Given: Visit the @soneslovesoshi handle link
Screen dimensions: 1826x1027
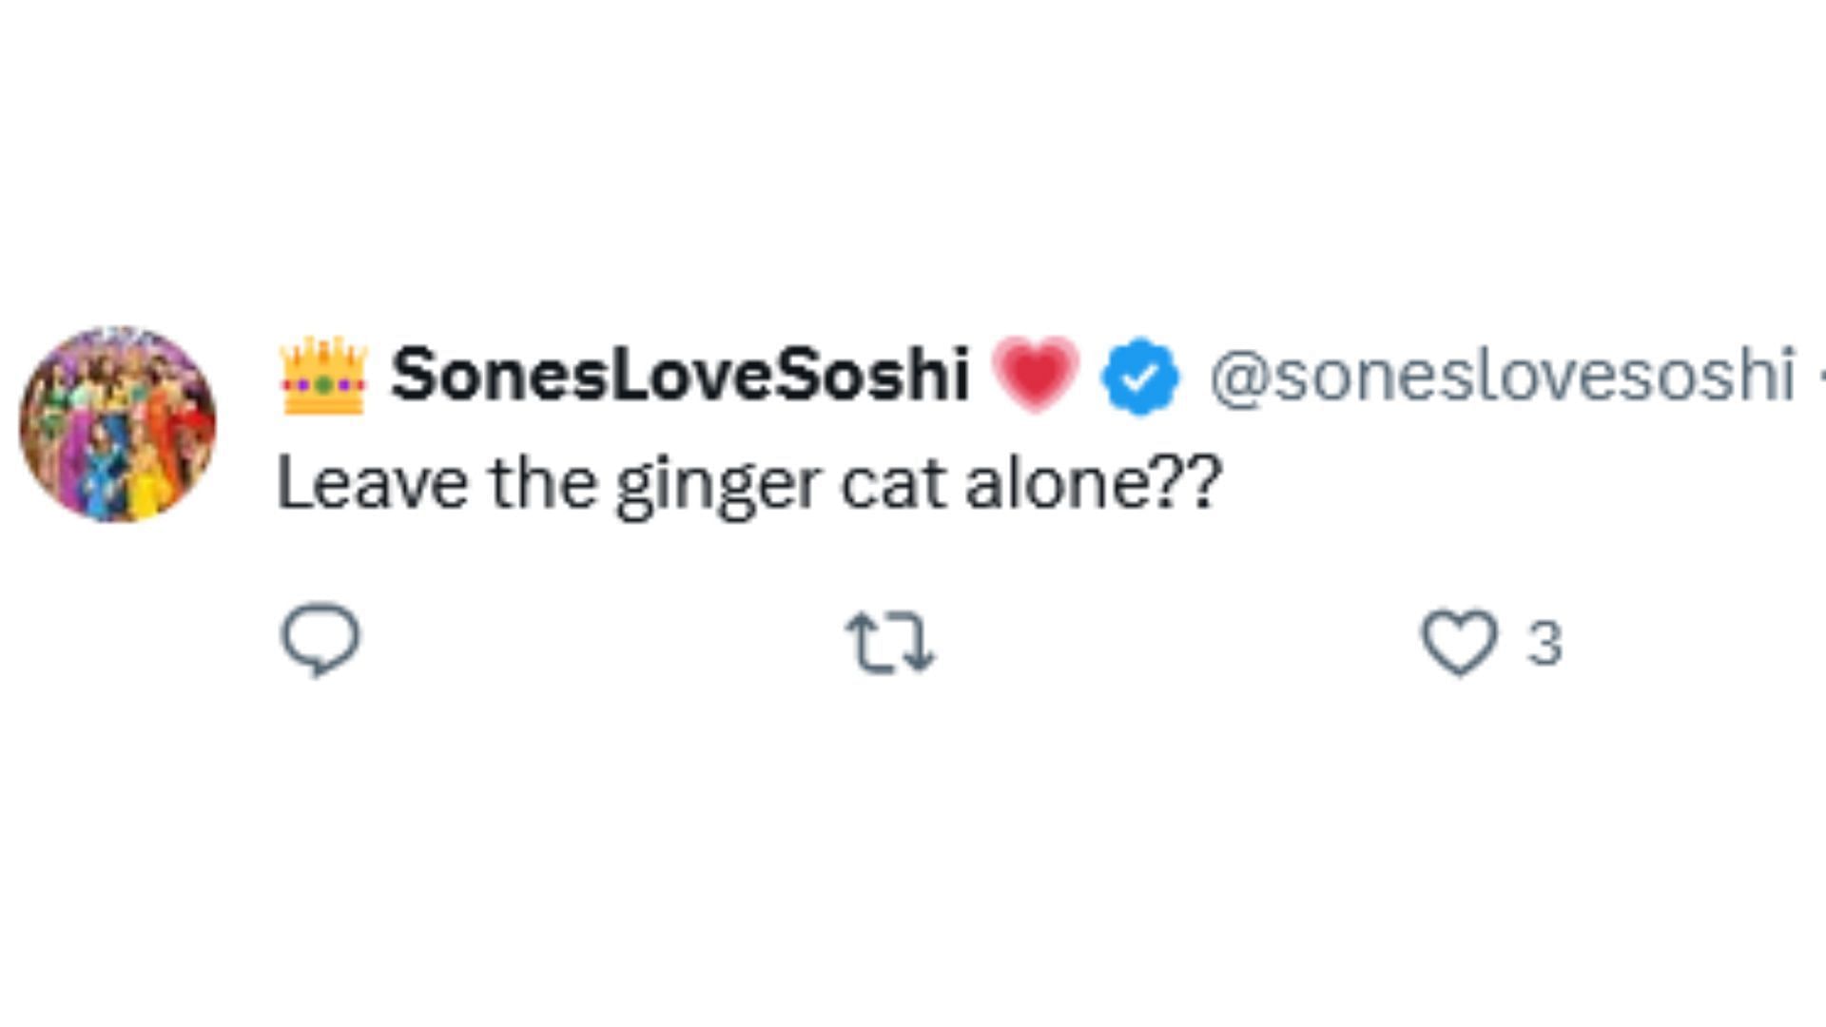Looking at the screenshot, I should coord(1503,377).
